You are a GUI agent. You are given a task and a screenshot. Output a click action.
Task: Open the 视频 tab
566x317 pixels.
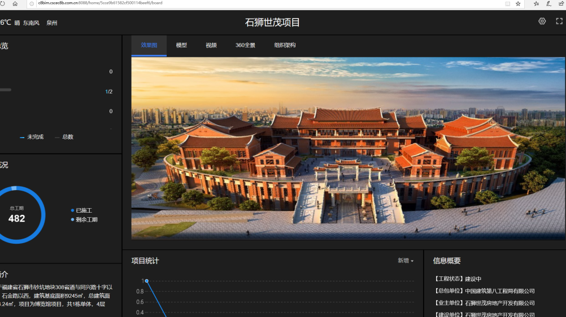tap(211, 45)
